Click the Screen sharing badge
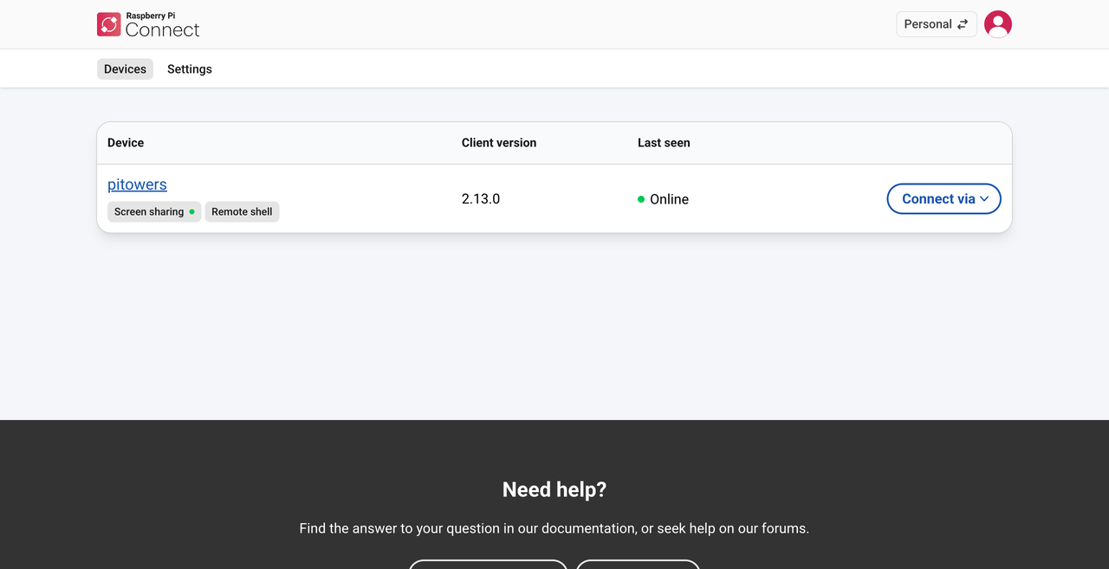 tap(154, 211)
